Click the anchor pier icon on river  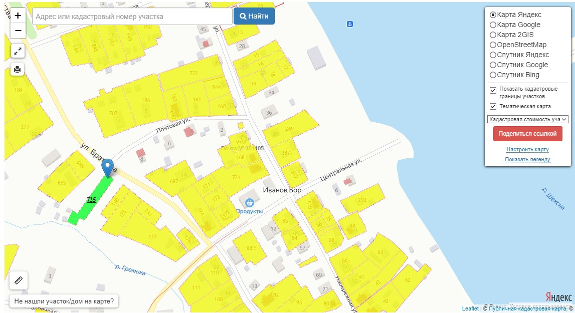(x=350, y=24)
